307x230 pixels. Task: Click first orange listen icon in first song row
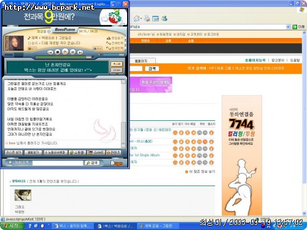[175, 133]
